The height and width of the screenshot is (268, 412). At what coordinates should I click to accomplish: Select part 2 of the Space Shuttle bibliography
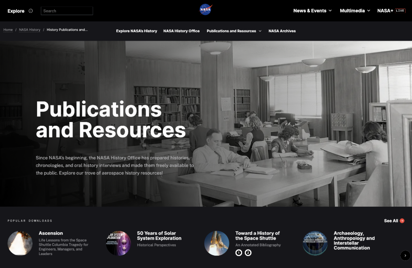248,253
